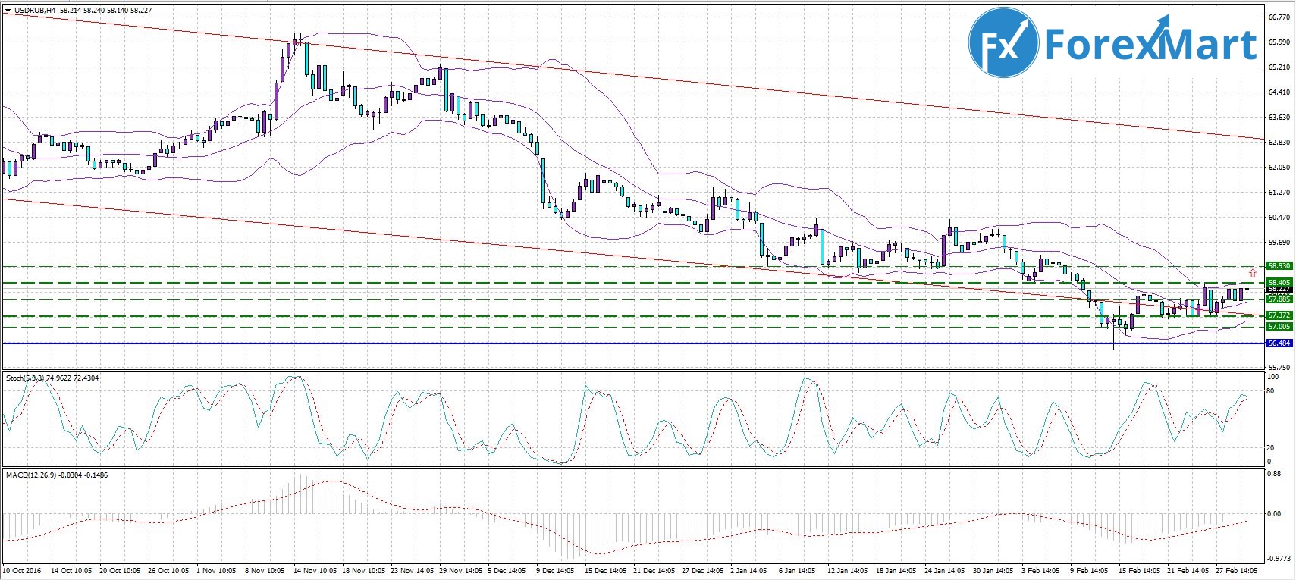
Task: Click the 57.885 price level label
Action: [1279, 299]
